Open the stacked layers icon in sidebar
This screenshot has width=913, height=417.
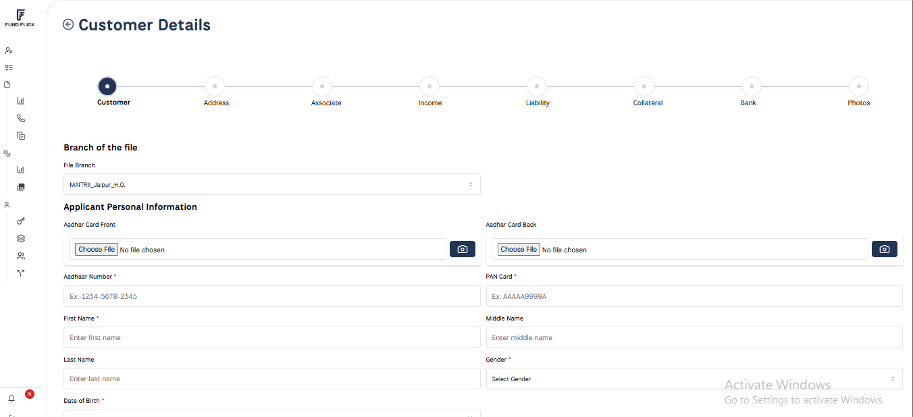point(21,238)
